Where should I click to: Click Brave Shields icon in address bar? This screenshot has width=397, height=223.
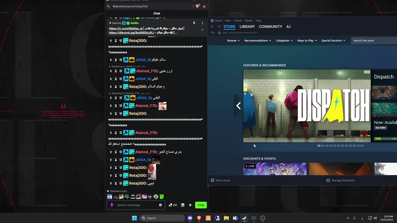(x=198, y=6)
